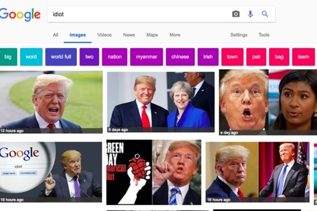Screen dimensions: 317x211
Task: Open the Videos tab
Action: [x=104, y=35]
